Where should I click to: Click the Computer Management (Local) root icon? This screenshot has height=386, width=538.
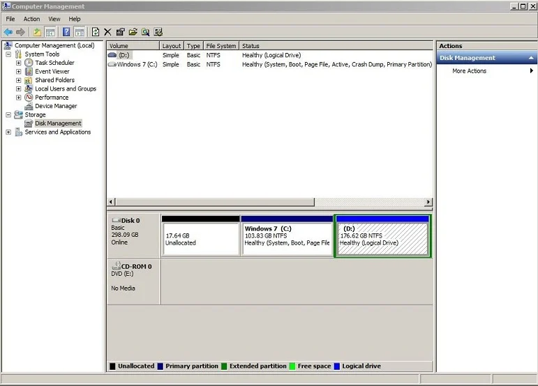pos(8,45)
